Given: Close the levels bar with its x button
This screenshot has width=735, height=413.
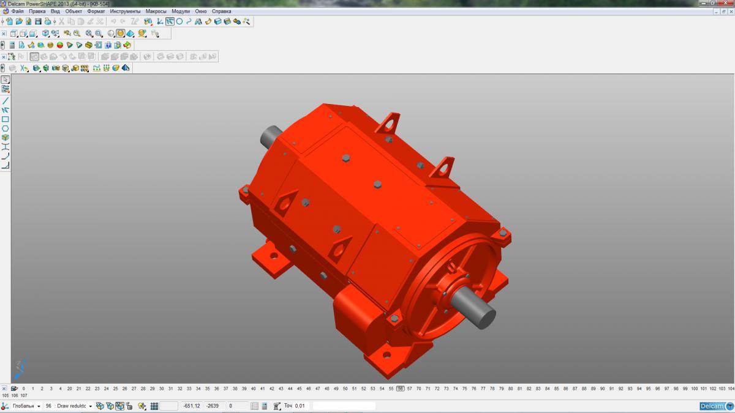Looking at the screenshot, I should point(4,389).
